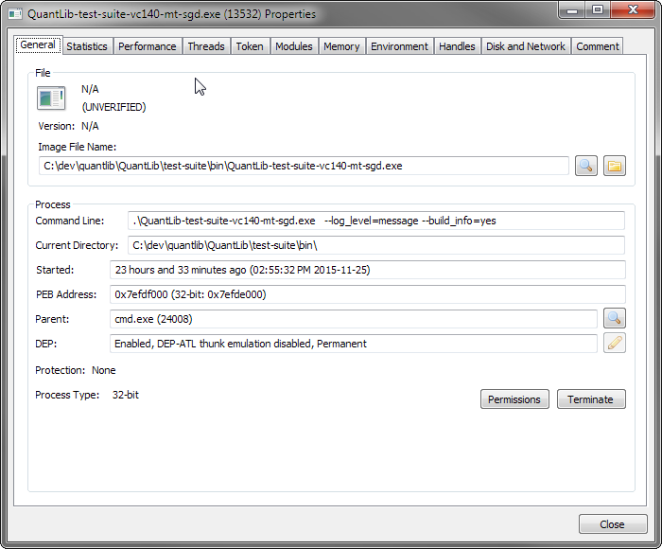662x549 pixels.
Task: Go to the Token tab
Action: click(250, 46)
